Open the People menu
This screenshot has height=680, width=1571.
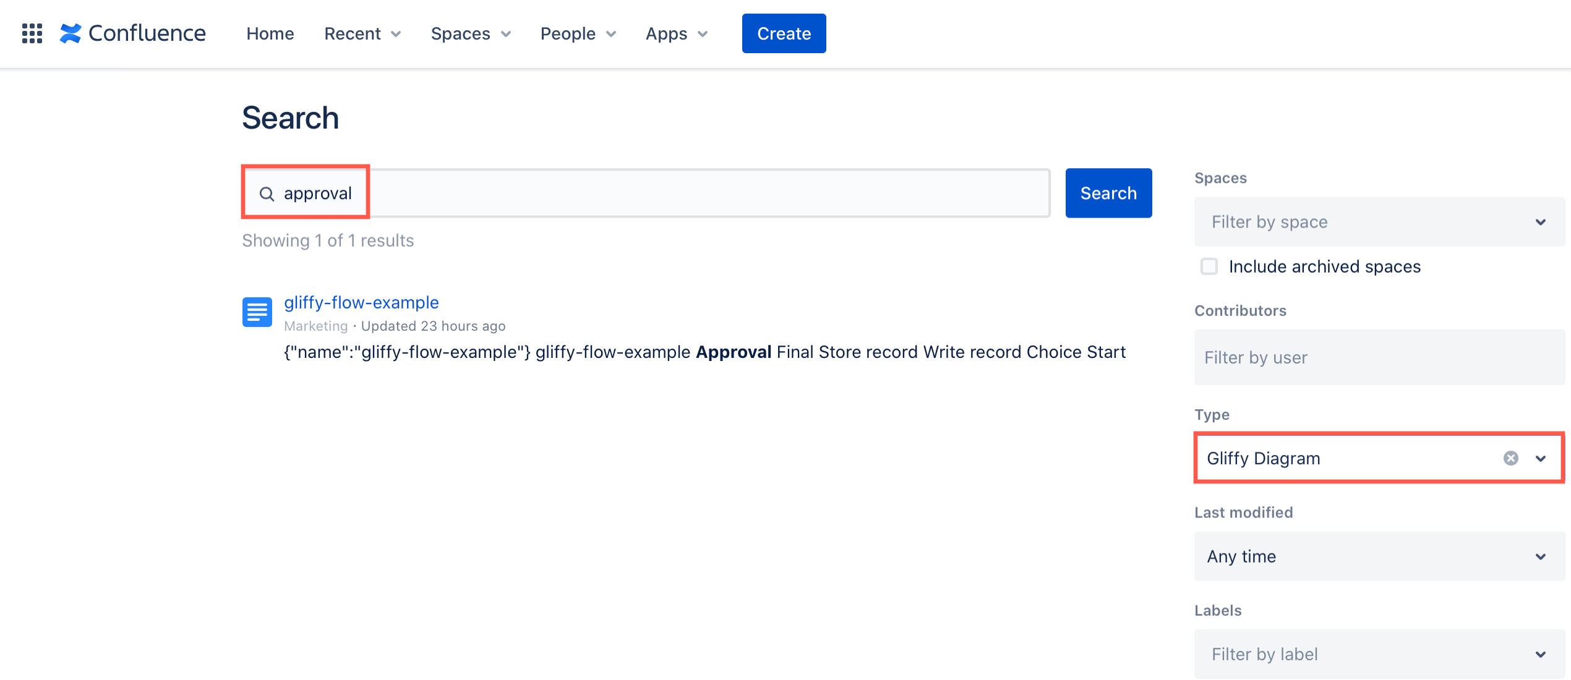click(577, 33)
